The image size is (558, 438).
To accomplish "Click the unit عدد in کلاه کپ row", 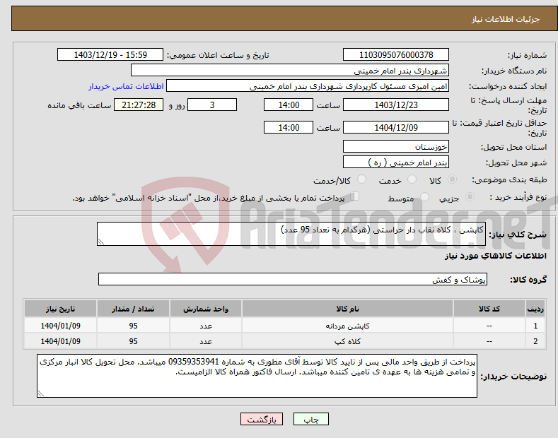I will coord(206,341).
